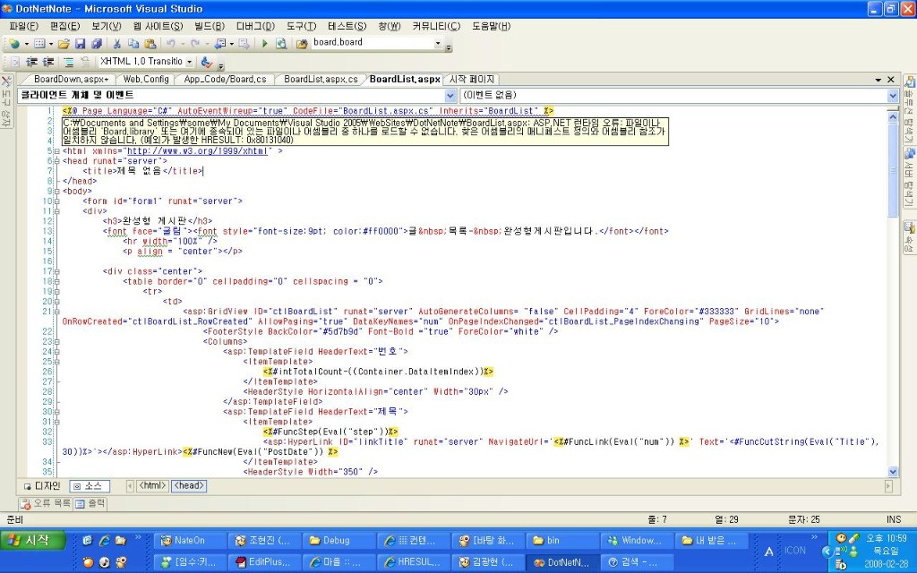This screenshot has width=917, height=573.
Task: Click the Increase Indent icon
Action: coord(47,62)
